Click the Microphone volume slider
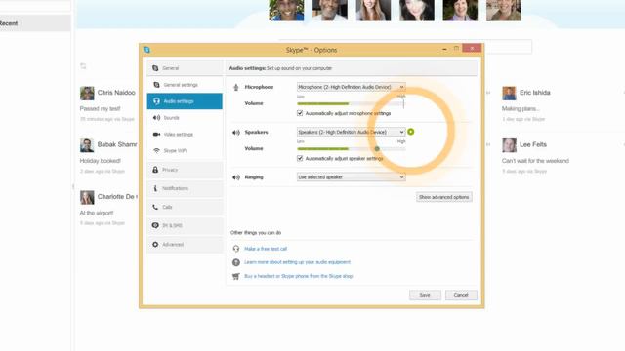Screen dimensions: 625x351 click(x=352, y=103)
